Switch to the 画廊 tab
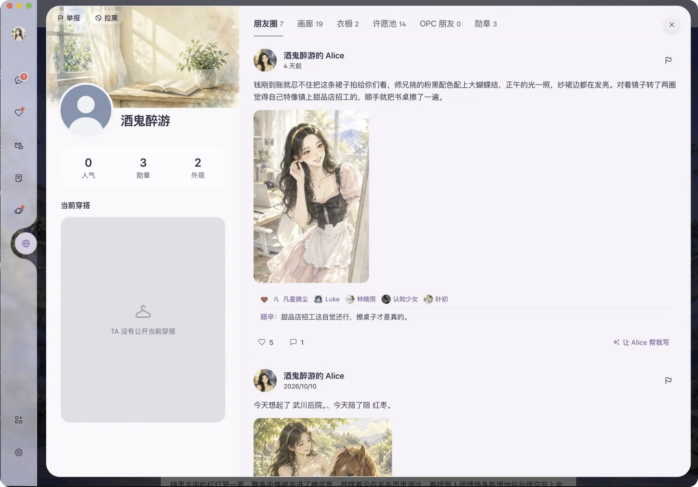Image resolution: width=698 pixels, height=487 pixels. pyautogui.click(x=310, y=24)
